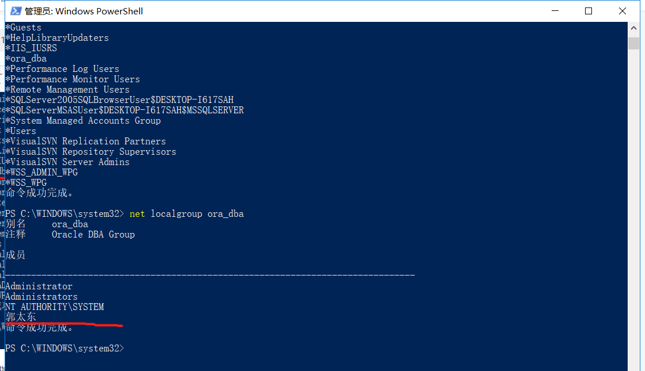Screen dimensions: 645x371
Task: Click the entry '*WSS_ADMIN_WPG'
Action: (40, 172)
